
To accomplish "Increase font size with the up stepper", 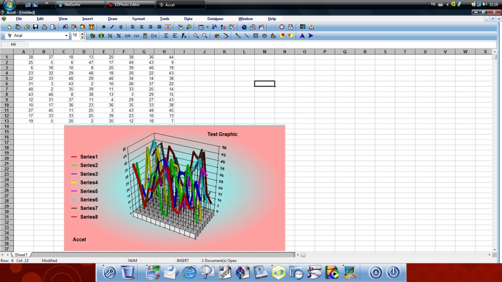I will pos(81,33).
